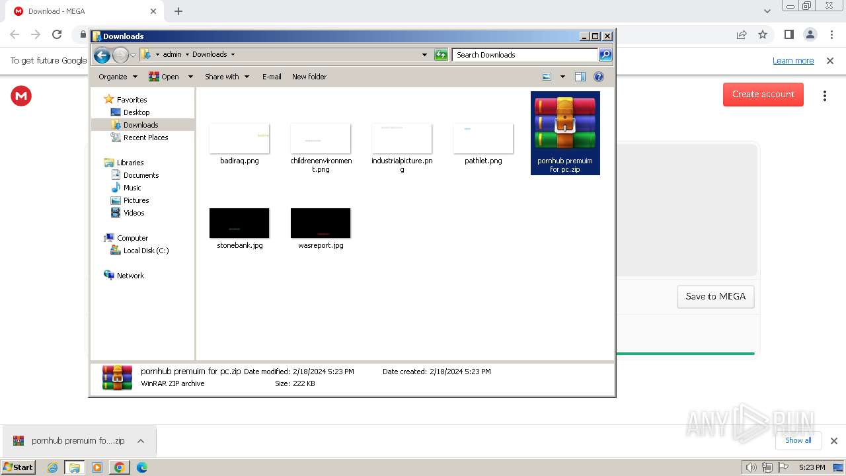The image size is (846, 476).
Task: Open the Windows Start menu
Action: (x=19, y=467)
